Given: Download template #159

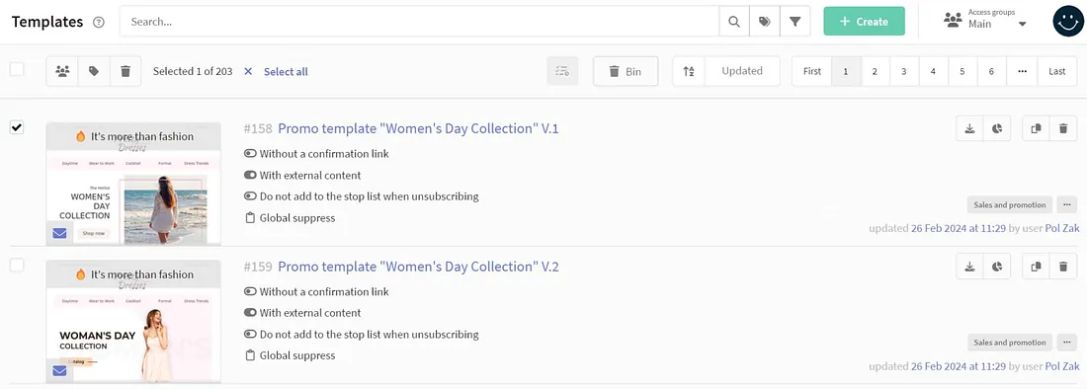Looking at the screenshot, I should [969, 267].
